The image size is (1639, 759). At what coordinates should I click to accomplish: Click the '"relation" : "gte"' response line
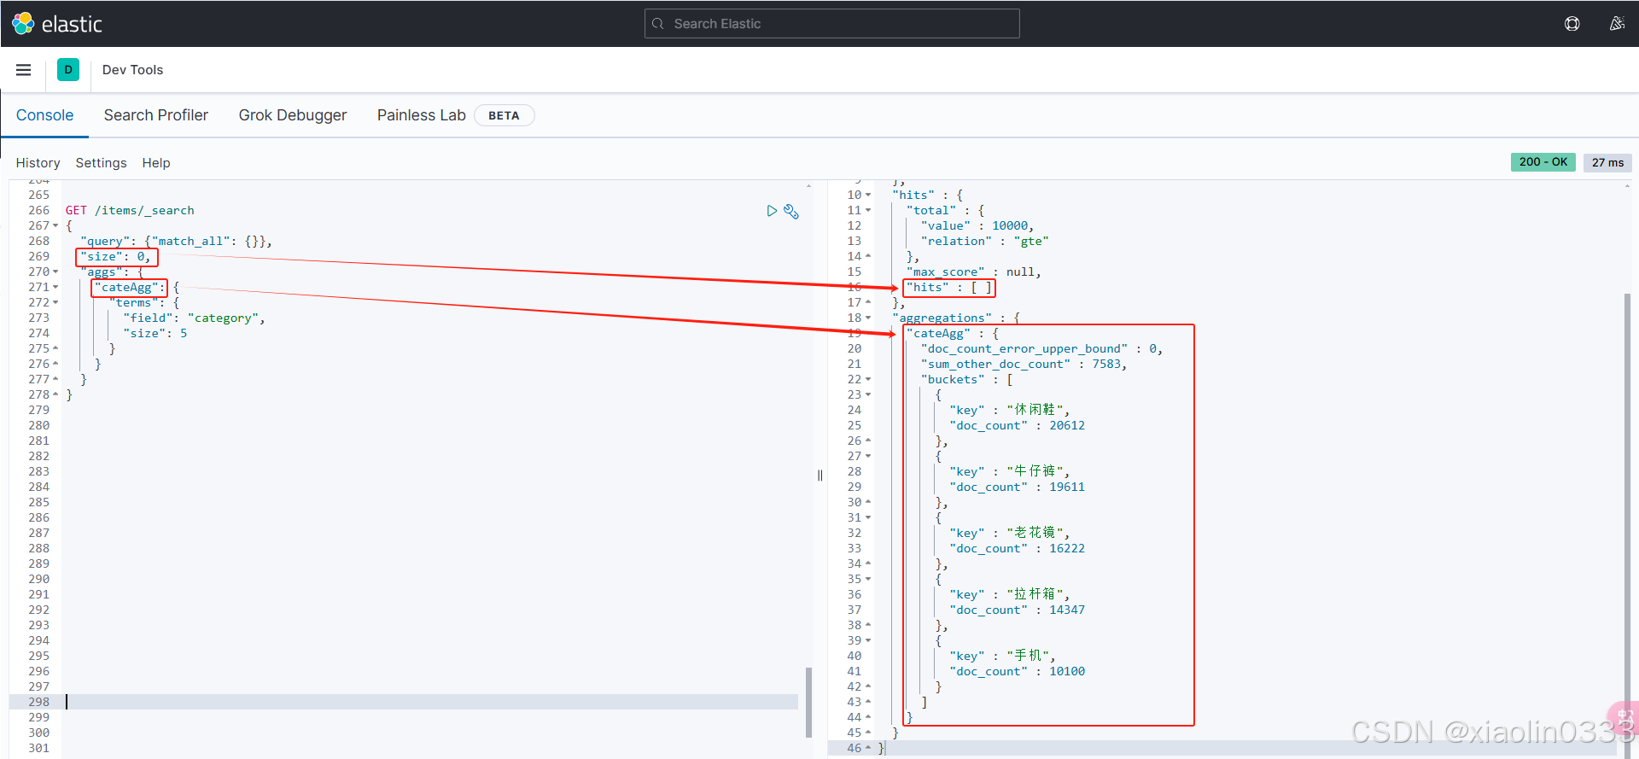(985, 242)
